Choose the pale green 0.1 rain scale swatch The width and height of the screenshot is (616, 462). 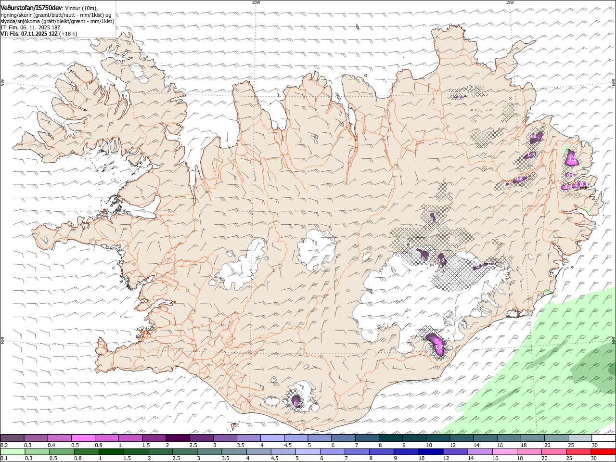[13, 451]
